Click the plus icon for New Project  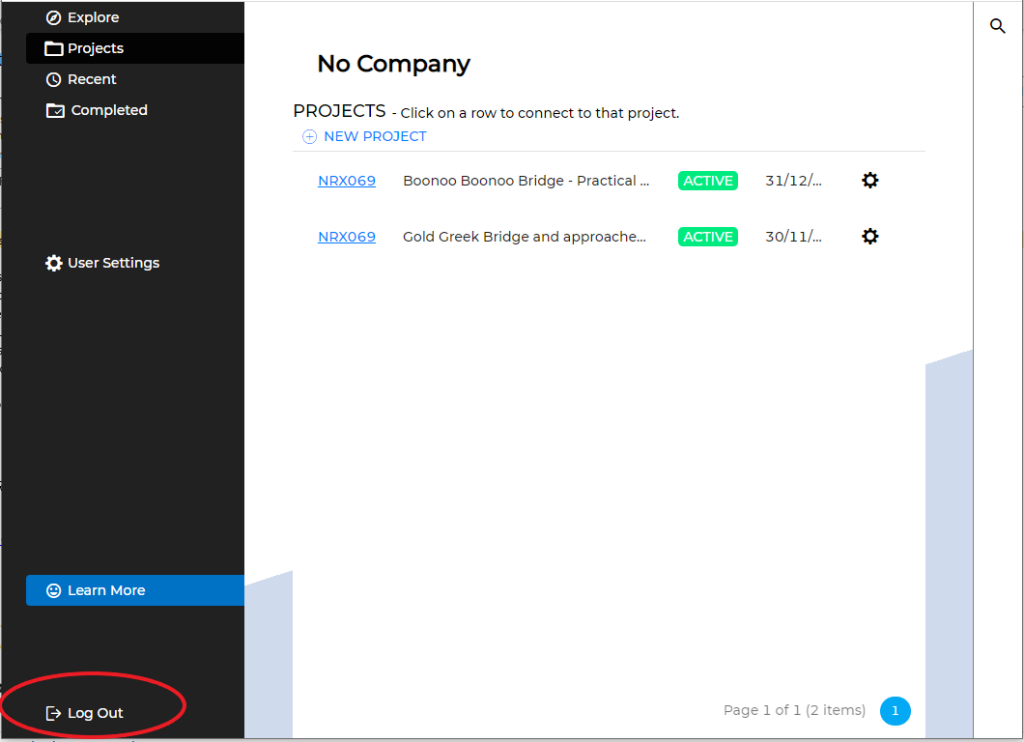(309, 136)
